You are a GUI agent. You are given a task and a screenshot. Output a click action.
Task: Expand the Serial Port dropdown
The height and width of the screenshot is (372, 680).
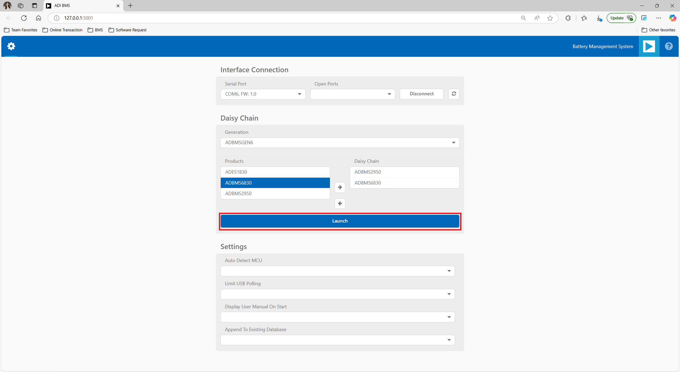[263, 94]
